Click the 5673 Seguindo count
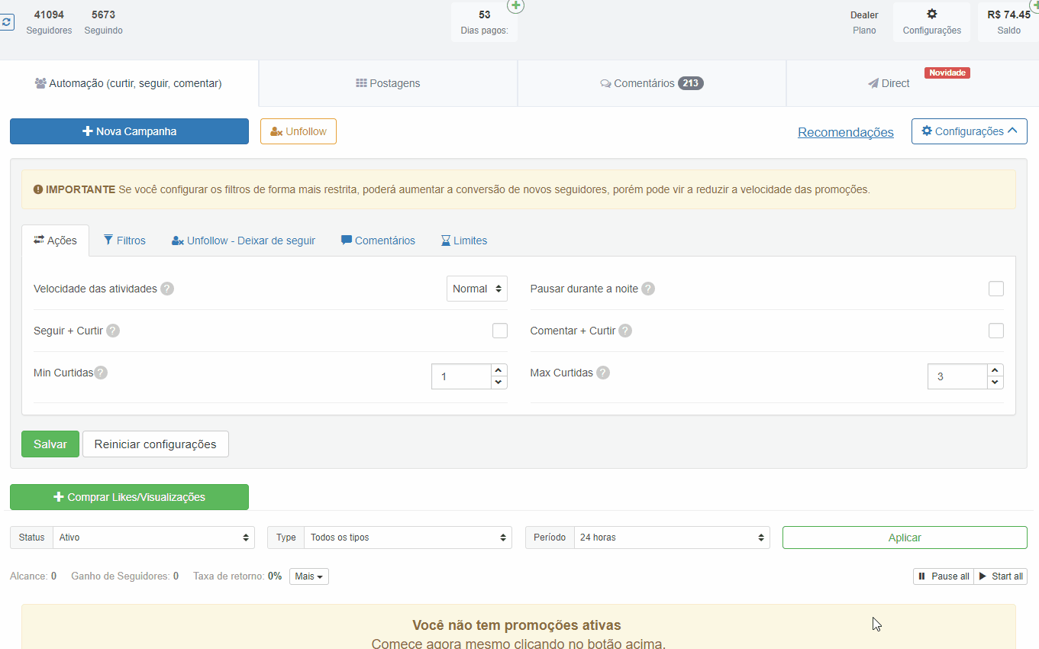 tap(103, 22)
